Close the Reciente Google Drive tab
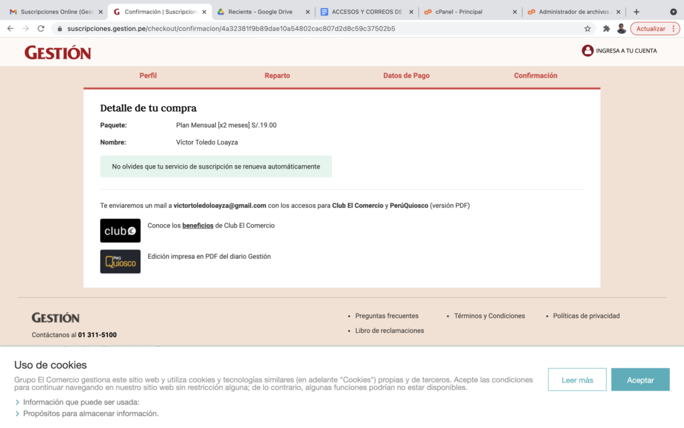 point(307,12)
